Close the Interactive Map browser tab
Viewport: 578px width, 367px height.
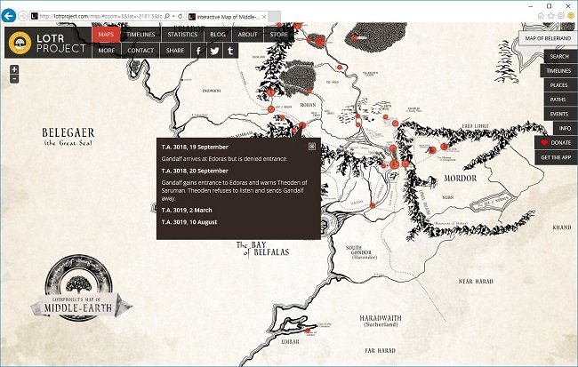point(264,17)
